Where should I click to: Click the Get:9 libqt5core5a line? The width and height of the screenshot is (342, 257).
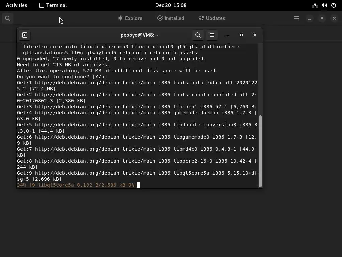tap(137, 176)
